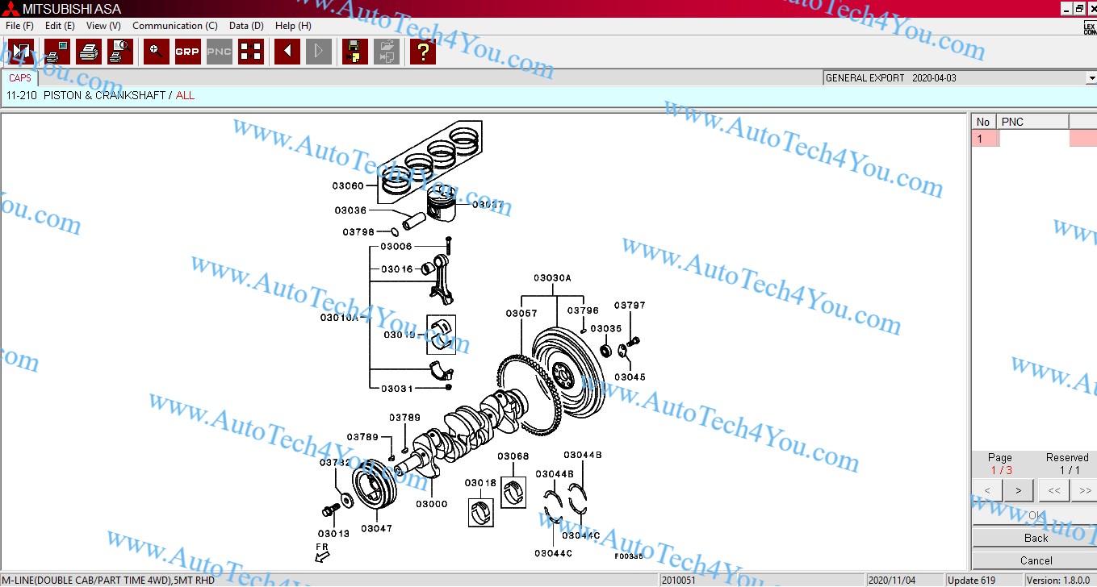Open the Data (D) menu
Screen dimensions: 1097x587
coord(246,26)
